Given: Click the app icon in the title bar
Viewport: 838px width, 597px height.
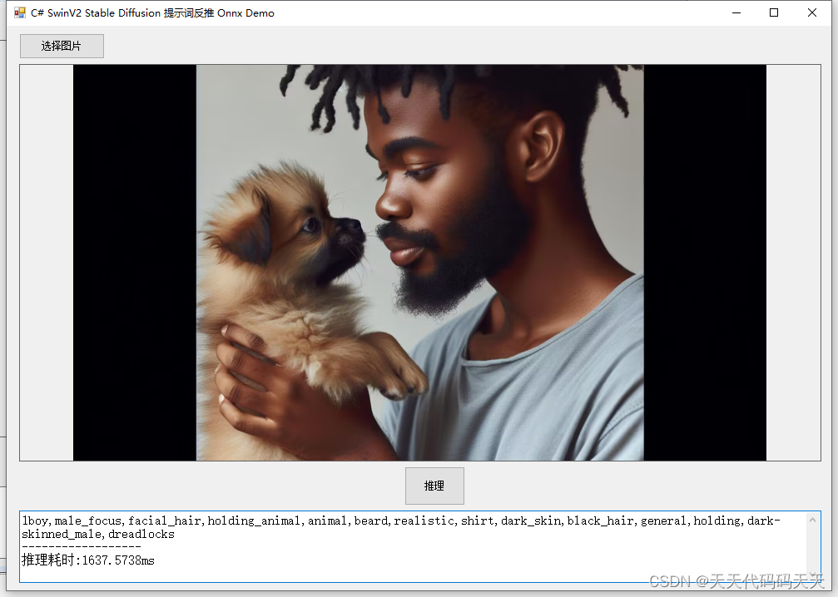Looking at the screenshot, I should 20,12.
